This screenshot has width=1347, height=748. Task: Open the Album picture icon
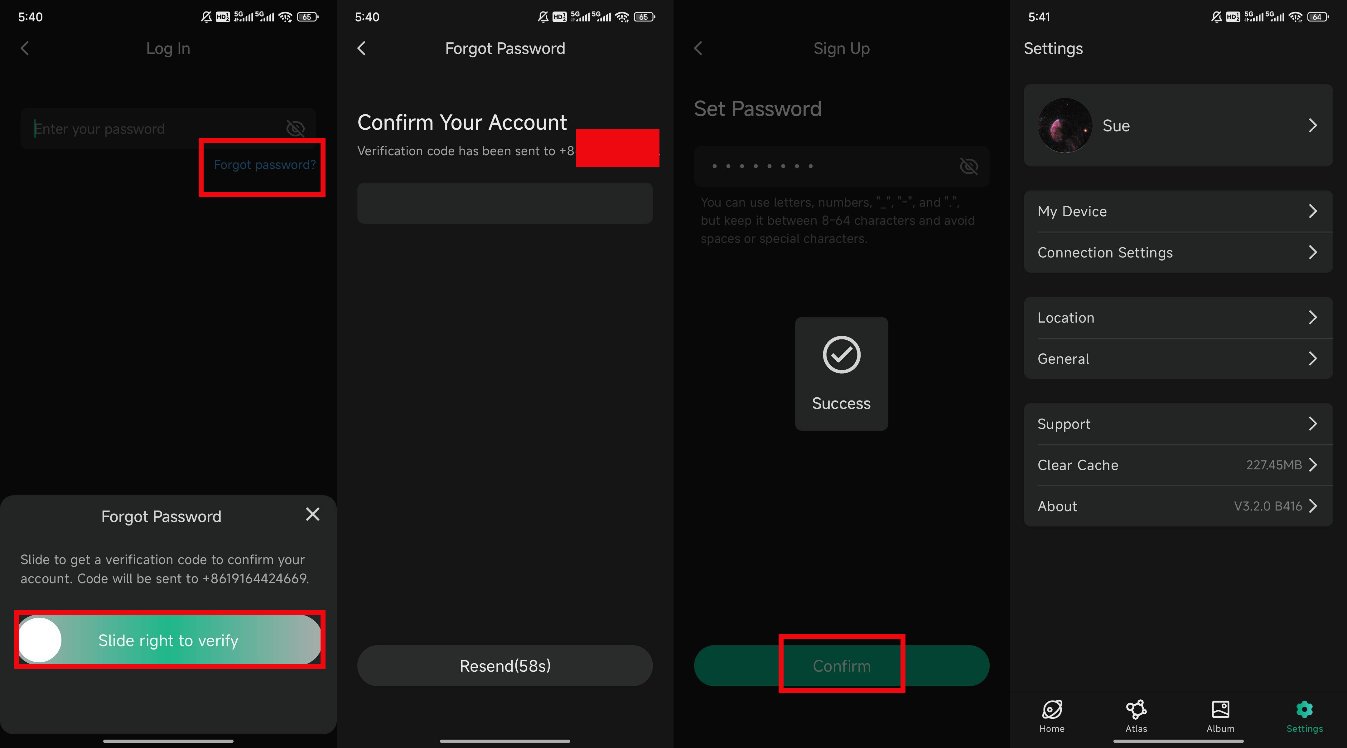(x=1220, y=709)
